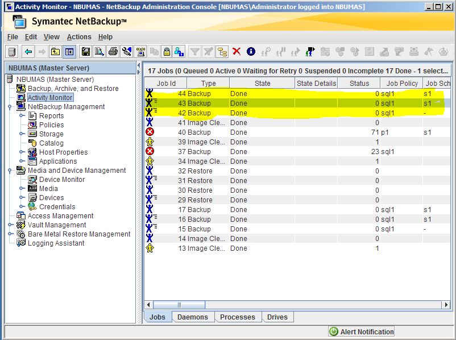Screen dimensions: 456x340
Task: Click the horizontal scrollbar left arrow
Action: tap(148, 305)
